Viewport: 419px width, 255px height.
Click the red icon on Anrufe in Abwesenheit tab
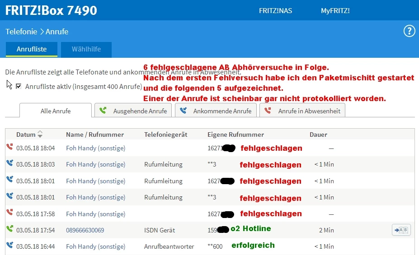[x=268, y=110]
